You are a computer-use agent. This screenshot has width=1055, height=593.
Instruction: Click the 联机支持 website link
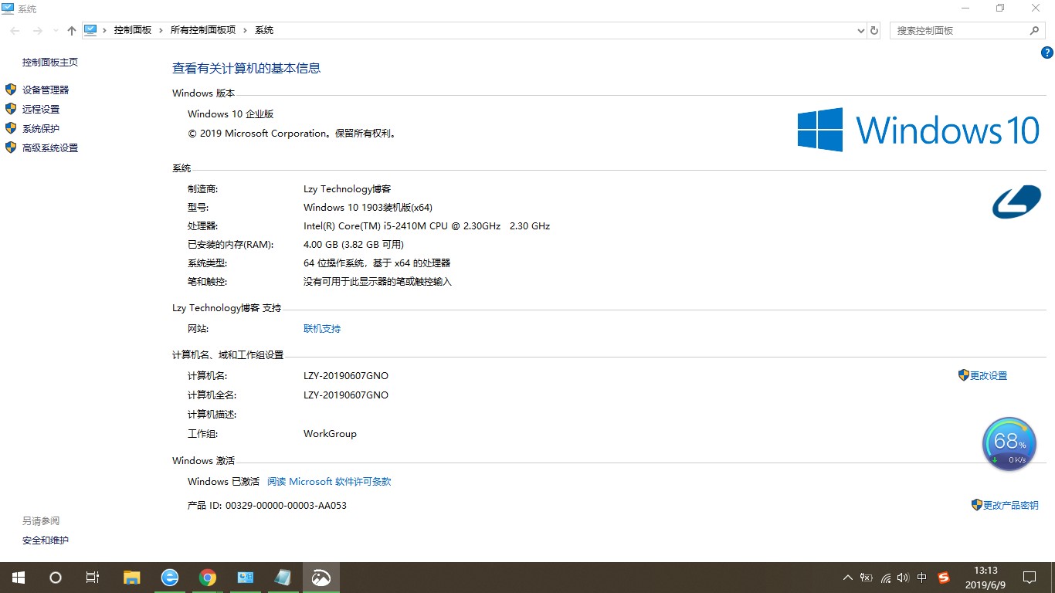point(322,328)
